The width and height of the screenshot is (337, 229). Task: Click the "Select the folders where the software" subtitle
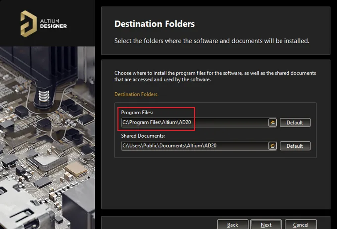click(212, 41)
